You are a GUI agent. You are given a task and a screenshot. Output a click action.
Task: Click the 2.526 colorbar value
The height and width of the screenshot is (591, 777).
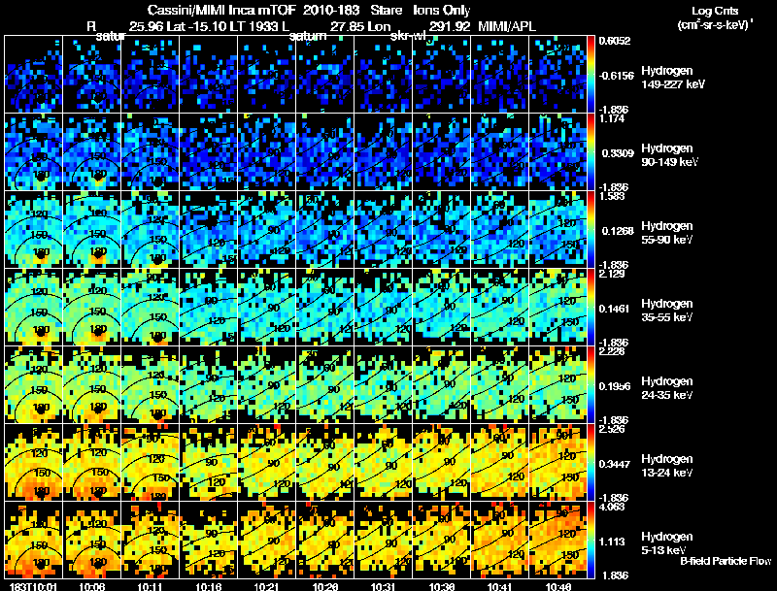(x=612, y=429)
